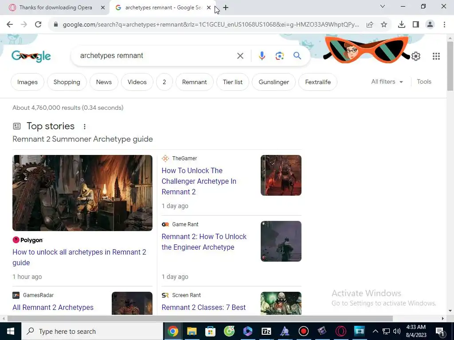Open the Chrome profile avatar
Image resolution: width=454 pixels, height=340 pixels.
[430, 25]
